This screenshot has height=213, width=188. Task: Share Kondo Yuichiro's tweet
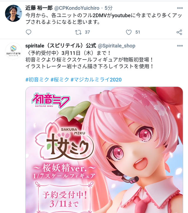click(x=179, y=32)
